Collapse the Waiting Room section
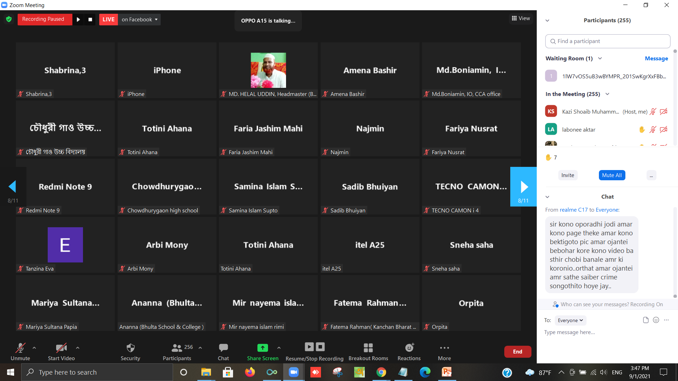This screenshot has width=678, height=381. 600,59
